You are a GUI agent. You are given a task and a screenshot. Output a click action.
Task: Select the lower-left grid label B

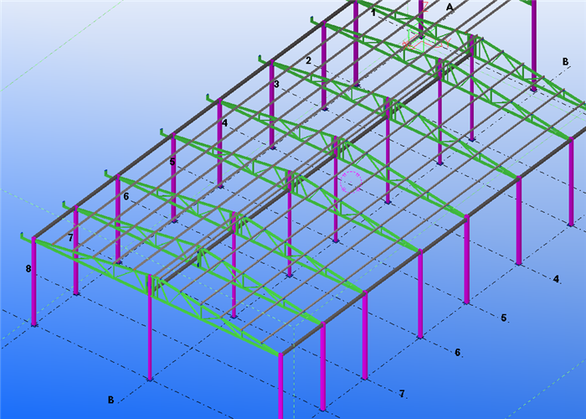(111, 400)
